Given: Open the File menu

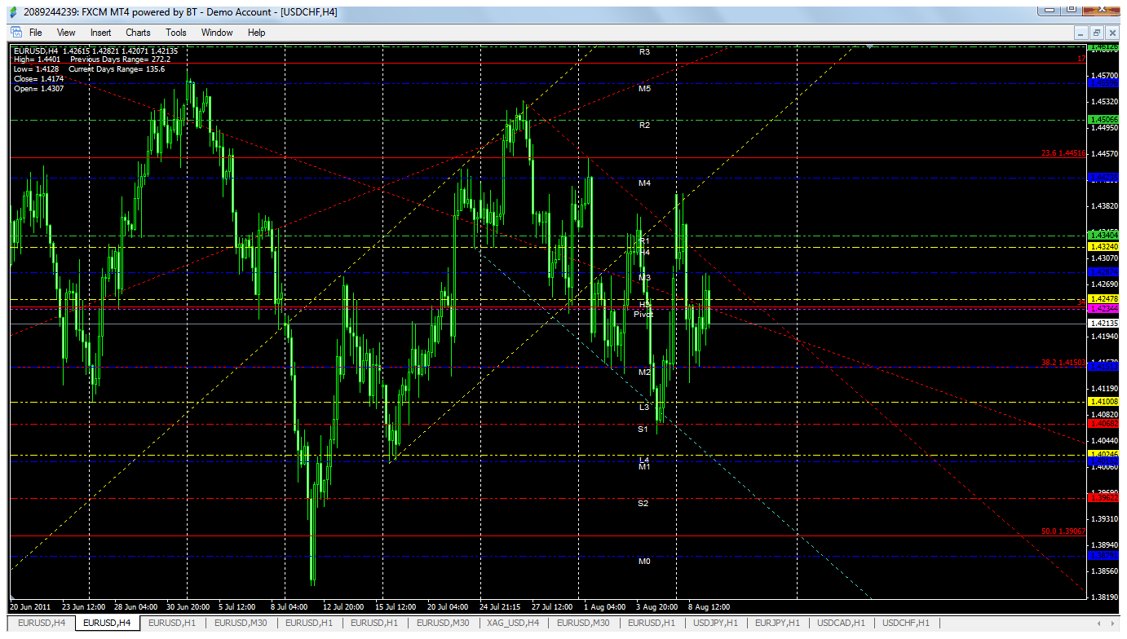Looking at the screenshot, I should [36, 33].
